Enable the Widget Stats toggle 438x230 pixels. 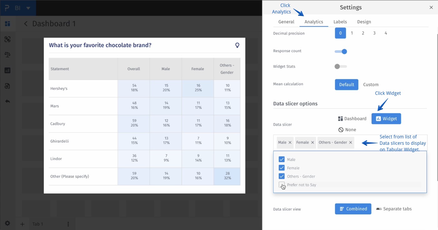(x=341, y=66)
